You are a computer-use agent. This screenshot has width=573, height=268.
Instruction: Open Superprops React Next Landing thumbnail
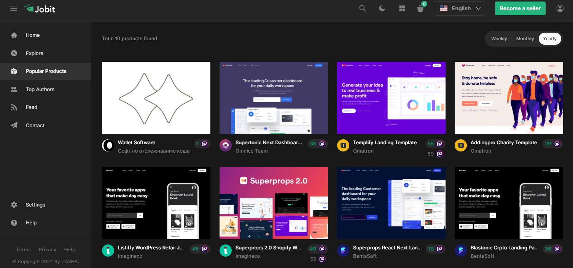[391, 203]
